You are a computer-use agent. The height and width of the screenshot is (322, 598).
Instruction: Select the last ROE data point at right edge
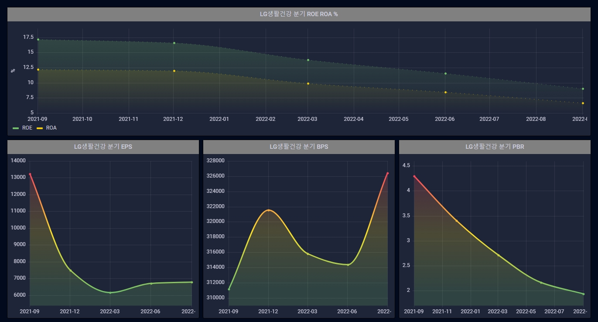click(583, 89)
